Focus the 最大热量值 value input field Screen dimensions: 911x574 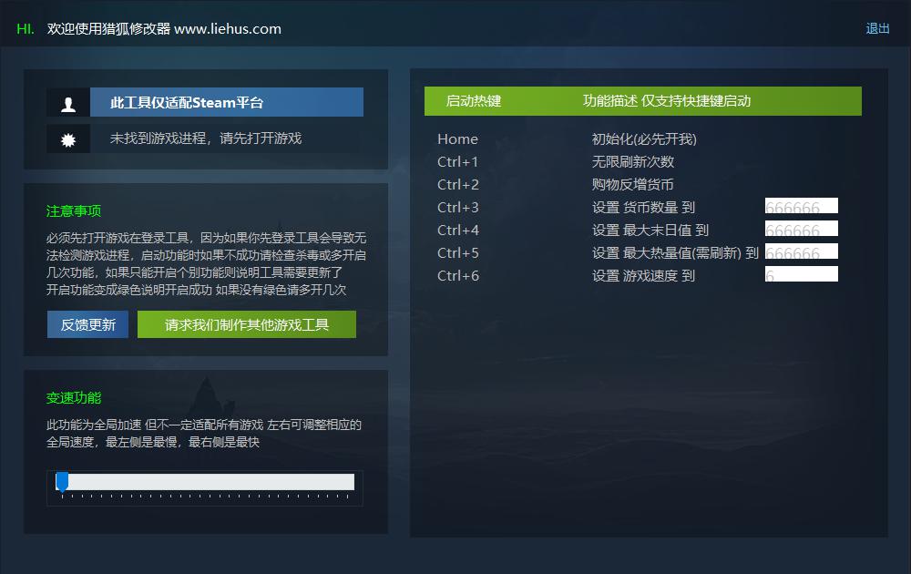coord(801,251)
